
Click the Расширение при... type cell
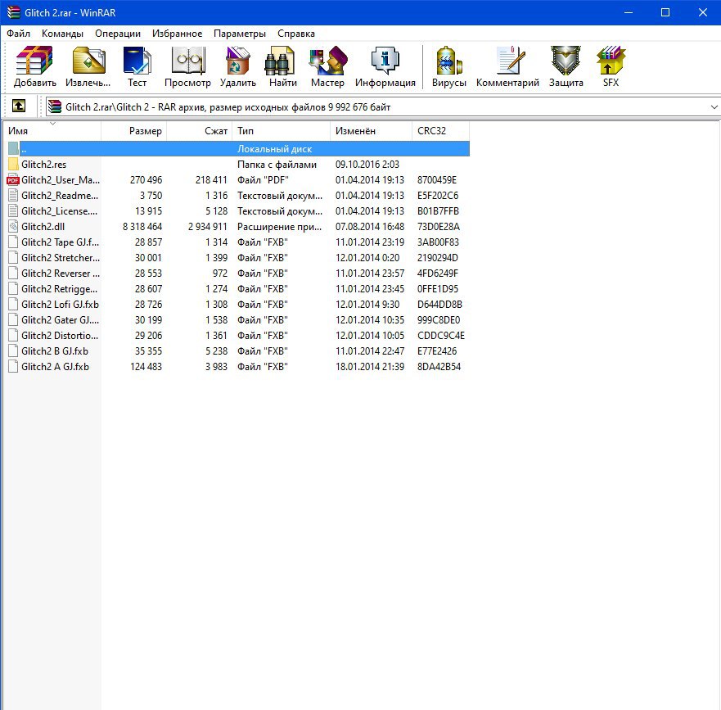click(x=279, y=226)
